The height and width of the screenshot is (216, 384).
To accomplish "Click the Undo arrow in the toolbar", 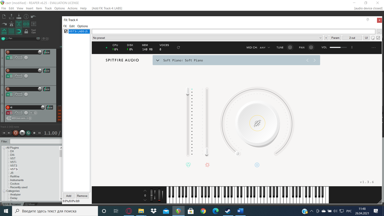I will 33,16.
